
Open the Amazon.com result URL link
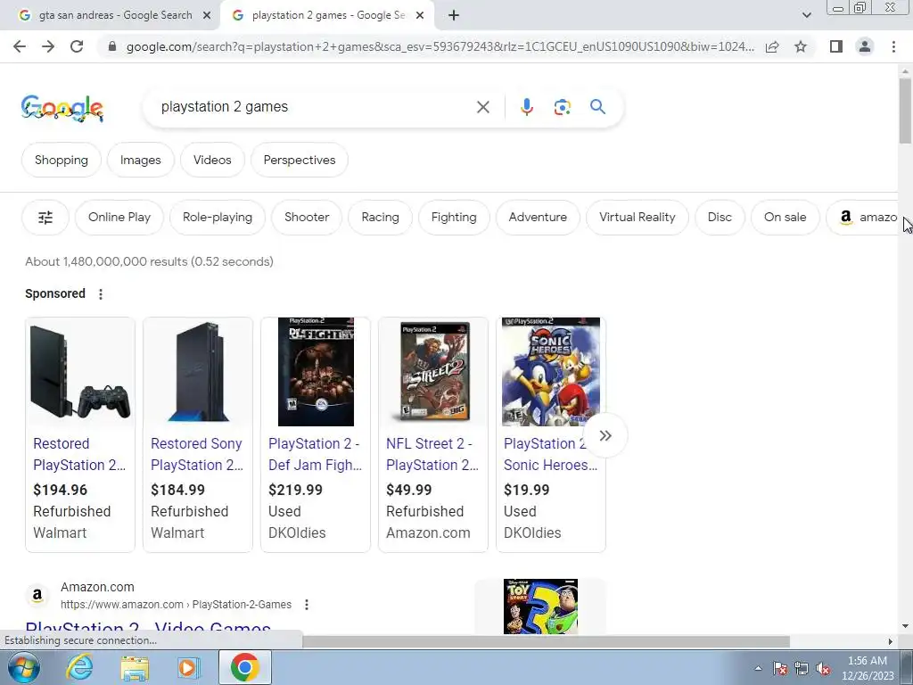[176, 605]
